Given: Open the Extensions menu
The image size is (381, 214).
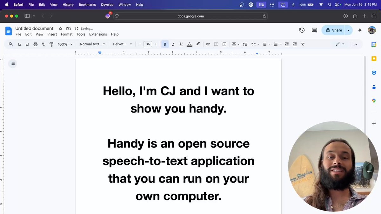Looking at the screenshot, I should pos(98,34).
